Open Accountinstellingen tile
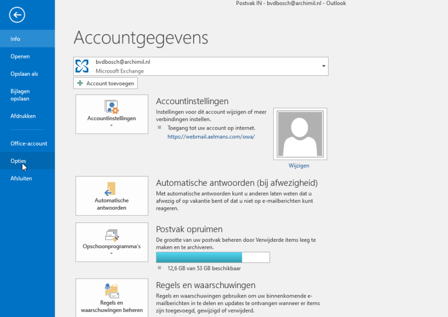Viewport: 448px width, 317px height. (x=112, y=114)
